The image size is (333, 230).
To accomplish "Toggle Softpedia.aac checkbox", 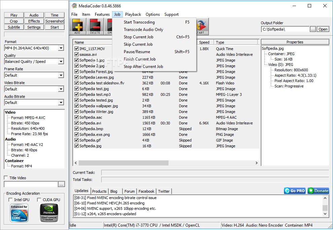I will tap(76, 117).
